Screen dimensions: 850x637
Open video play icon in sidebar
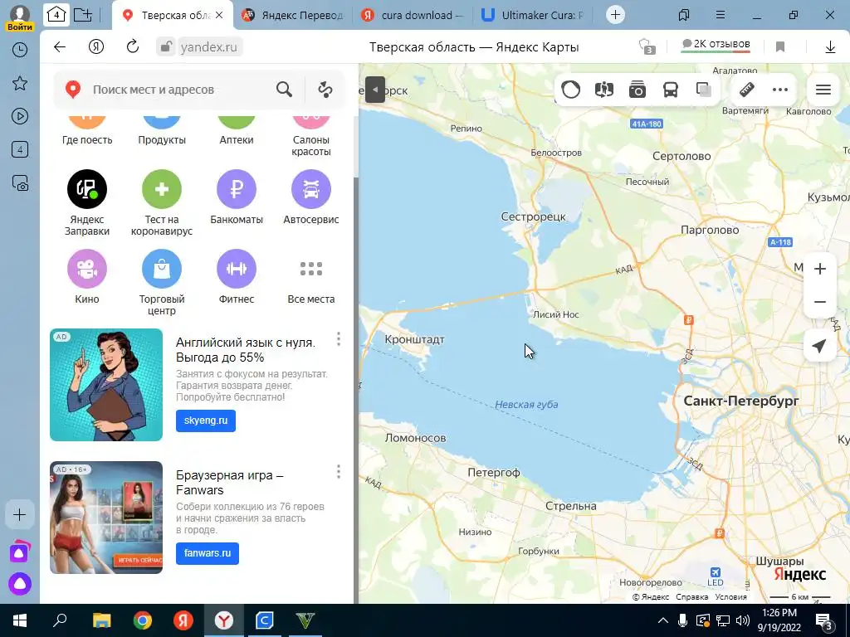[20, 116]
